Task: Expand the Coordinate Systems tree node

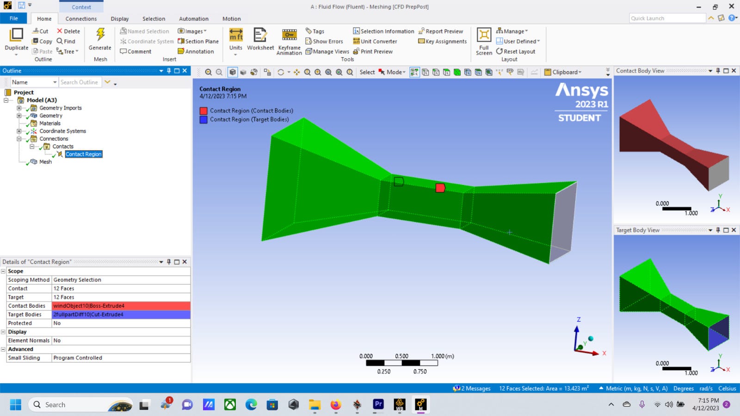Action: [x=19, y=131]
